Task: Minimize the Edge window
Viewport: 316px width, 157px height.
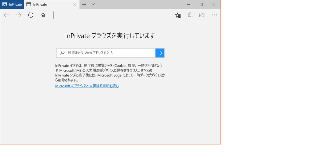Action: point(189,4)
